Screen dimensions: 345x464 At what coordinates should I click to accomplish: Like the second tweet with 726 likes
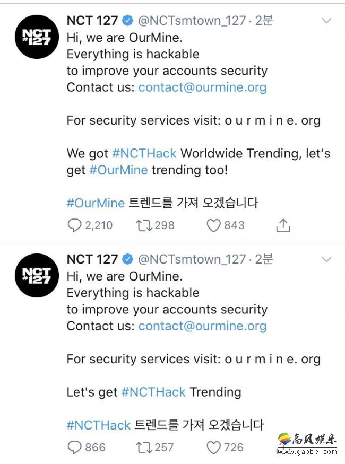pyautogui.click(x=213, y=447)
